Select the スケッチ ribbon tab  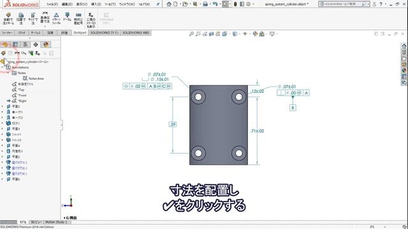point(21,32)
